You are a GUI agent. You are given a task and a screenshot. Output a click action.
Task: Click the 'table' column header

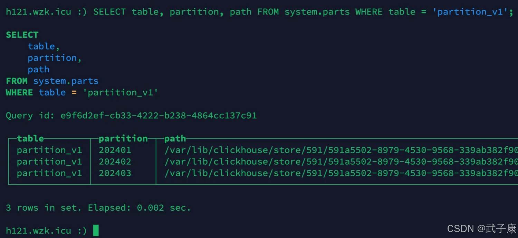[x=30, y=138]
